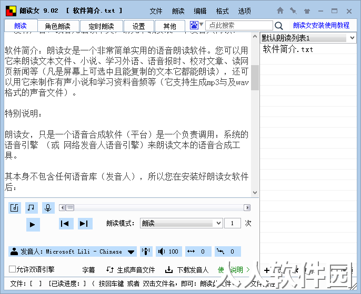Viewport: 361px width, 294px height.
Task: Click the 朗读模式: label
Action: tap(120, 223)
